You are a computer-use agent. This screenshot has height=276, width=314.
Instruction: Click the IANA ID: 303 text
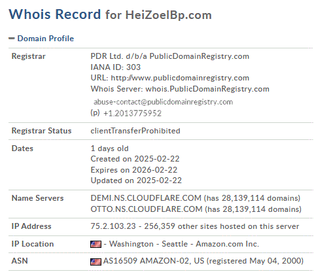(116, 67)
